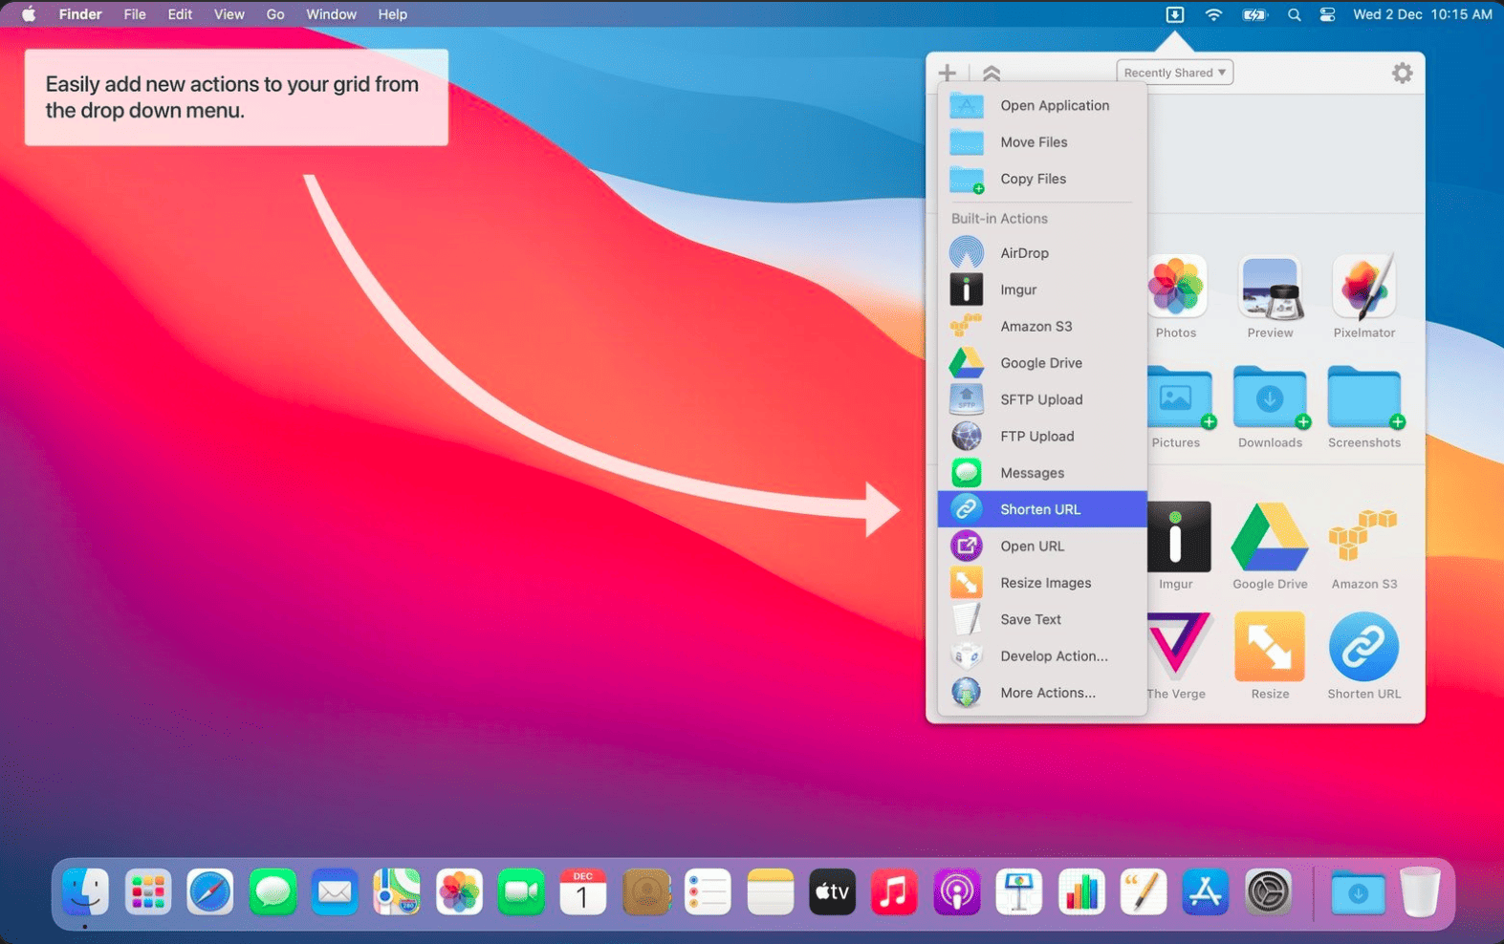
Task: Open the Edit menu
Action: tap(180, 14)
